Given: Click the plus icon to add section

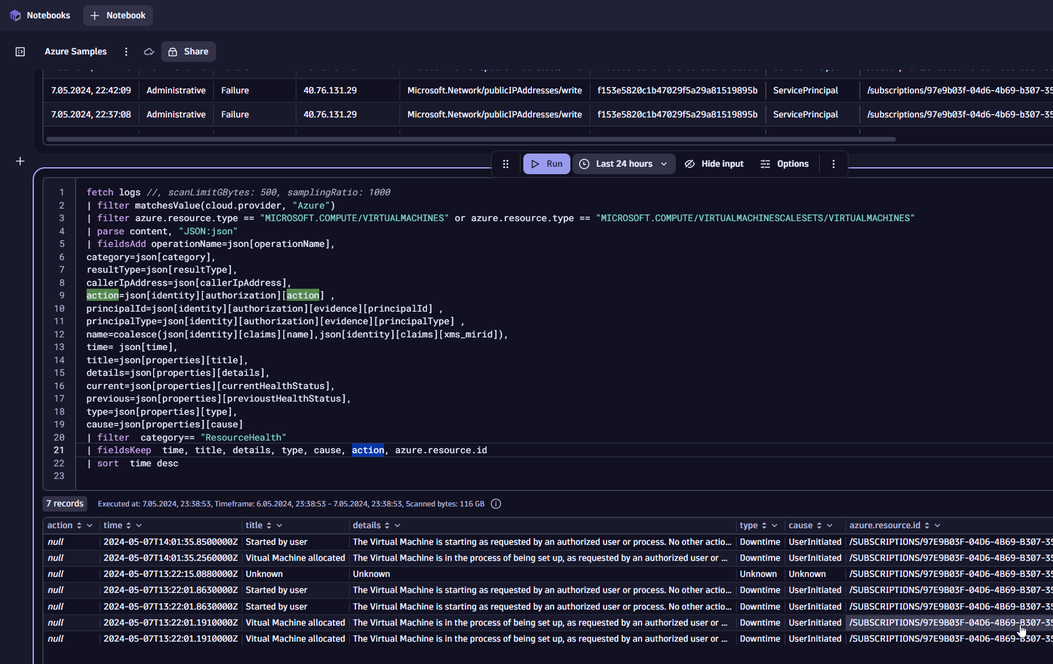Looking at the screenshot, I should pyautogui.click(x=20, y=162).
